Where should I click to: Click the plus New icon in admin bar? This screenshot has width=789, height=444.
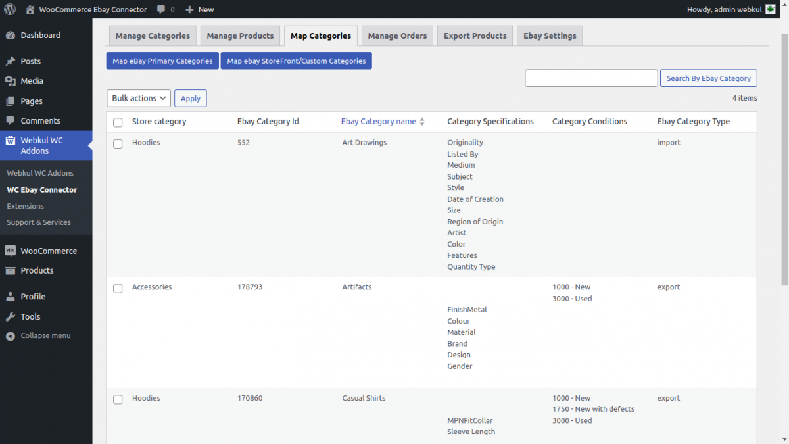tap(189, 9)
